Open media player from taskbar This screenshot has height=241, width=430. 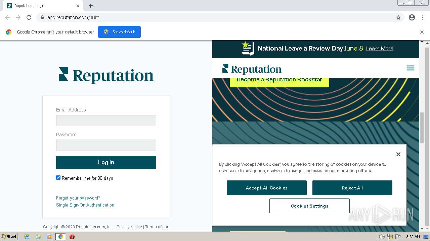(x=49, y=237)
